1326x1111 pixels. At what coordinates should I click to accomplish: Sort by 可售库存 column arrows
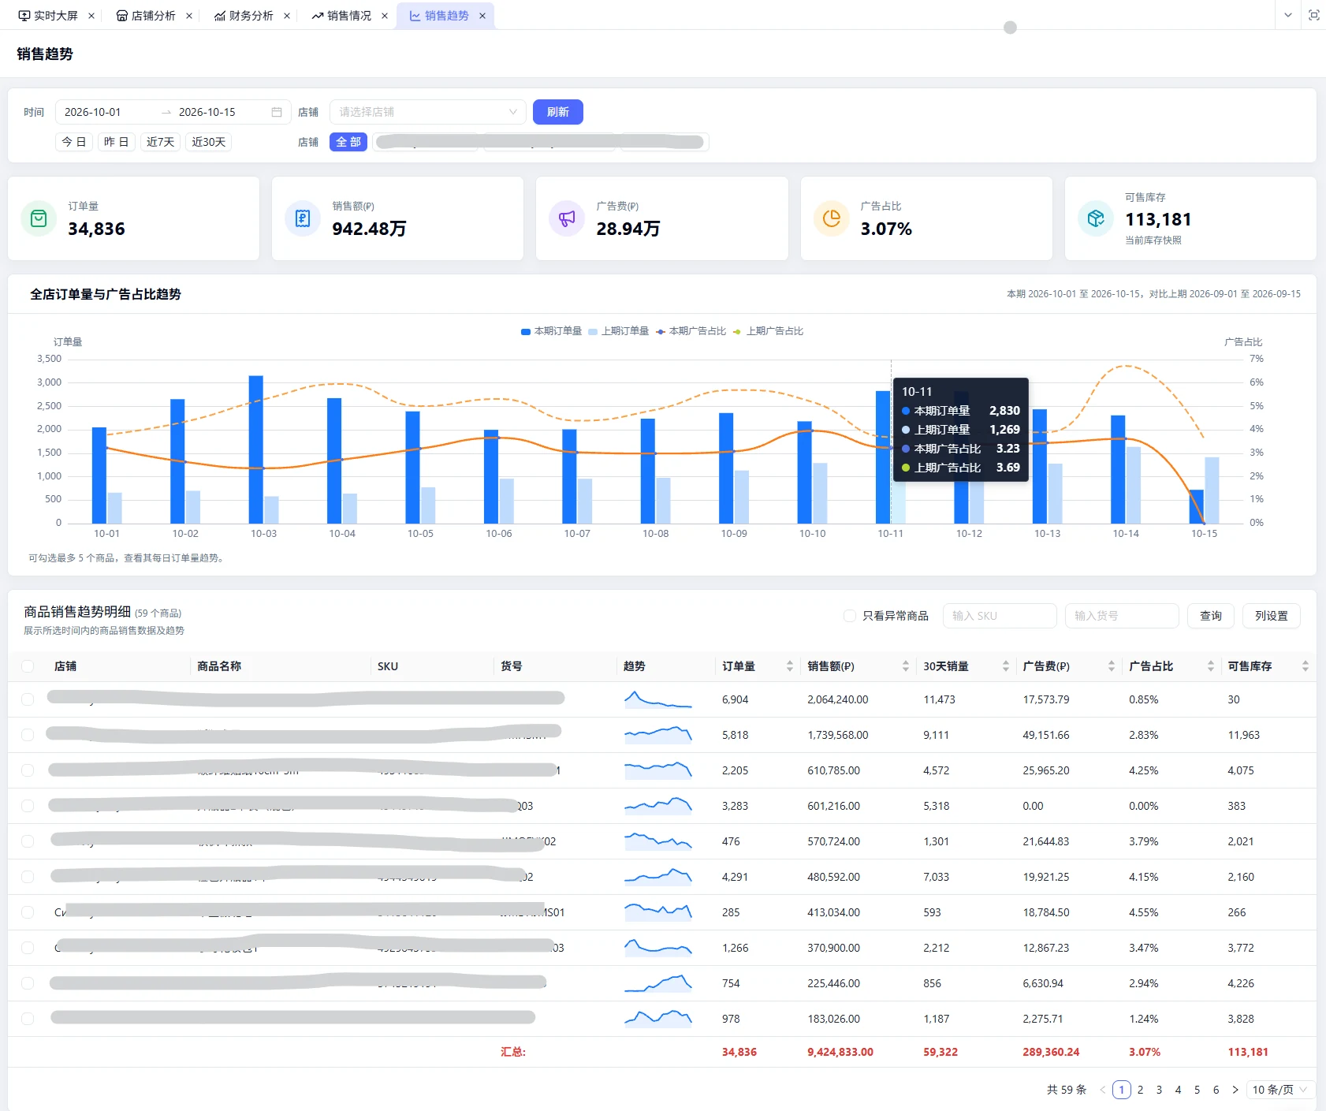(1306, 666)
